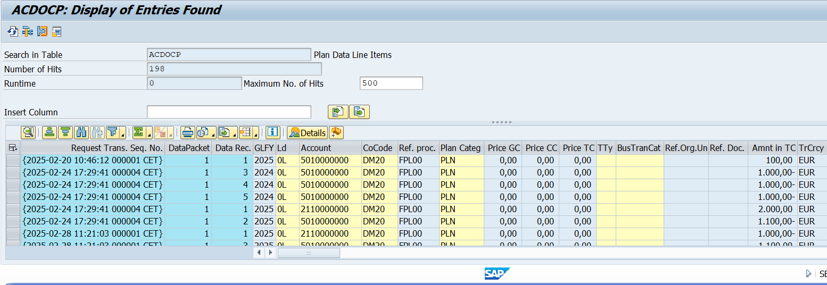Screen dimensions: 827x285
Task: Click the amount cell 100,00
Action: click(x=773, y=160)
